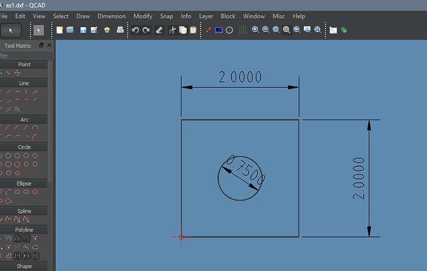
Task: Click the Zoom Out magnifier
Action: pos(265,30)
